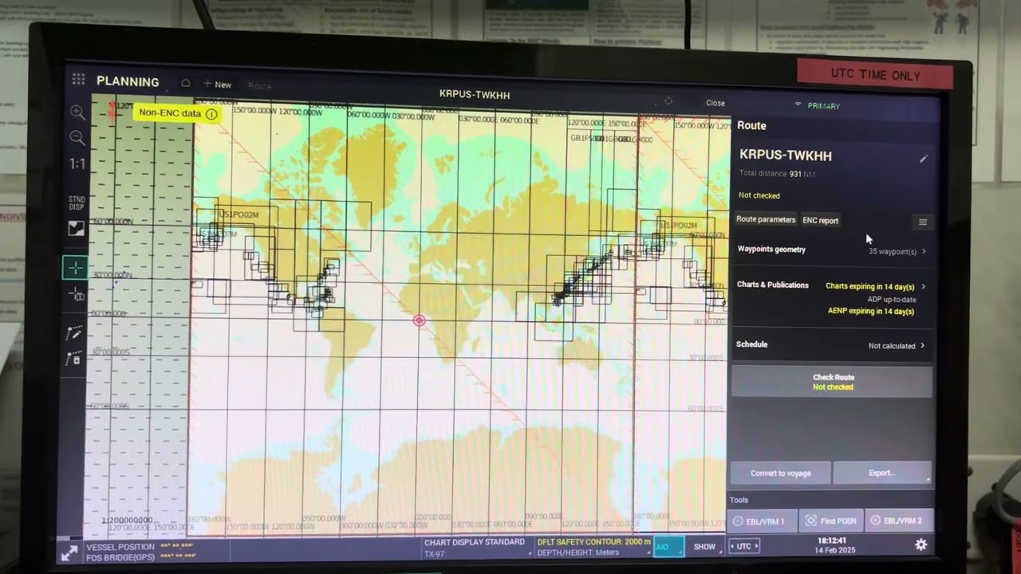Open settings gear icon
This screenshot has height=574, width=1021.
coord(921,545)
